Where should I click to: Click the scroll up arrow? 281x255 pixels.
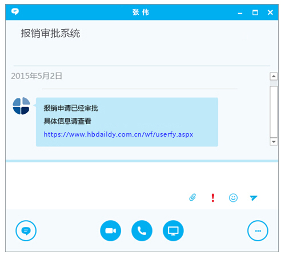274,77
